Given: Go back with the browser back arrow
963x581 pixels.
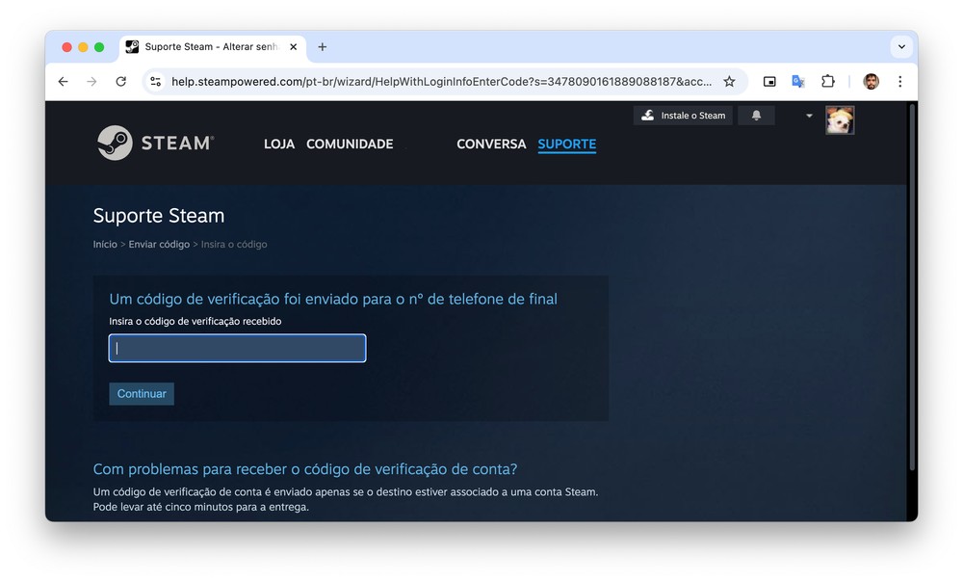Looking at the screenshot, I should pos(64,82).
